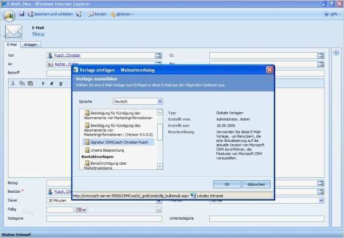This screenshot has height=238, width=344.
Task: Open the Priorität dropdown arrow
Action: pyautogui.click(x=321, y=200)
